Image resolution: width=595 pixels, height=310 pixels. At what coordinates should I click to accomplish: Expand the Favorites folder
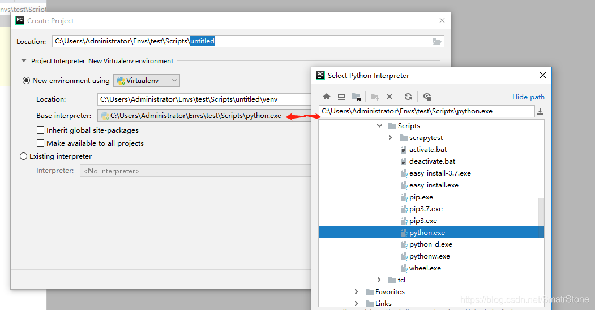click(356, 291)
